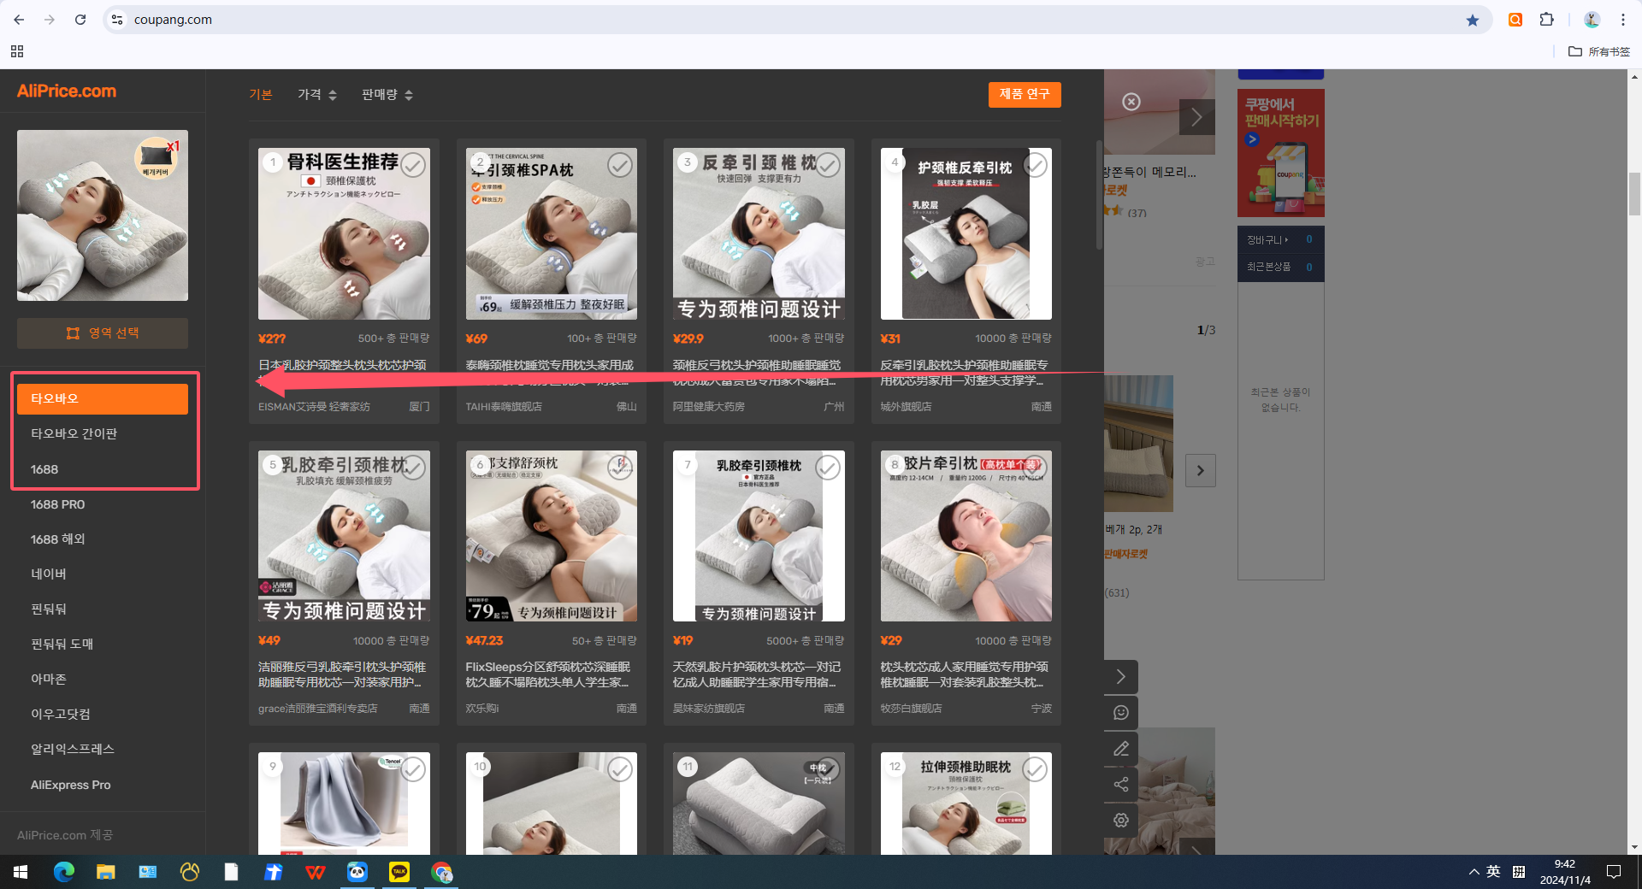This screenshot has width=1642, height=889.
Task: Open 이우고닷컴 source
Action: 103,715
